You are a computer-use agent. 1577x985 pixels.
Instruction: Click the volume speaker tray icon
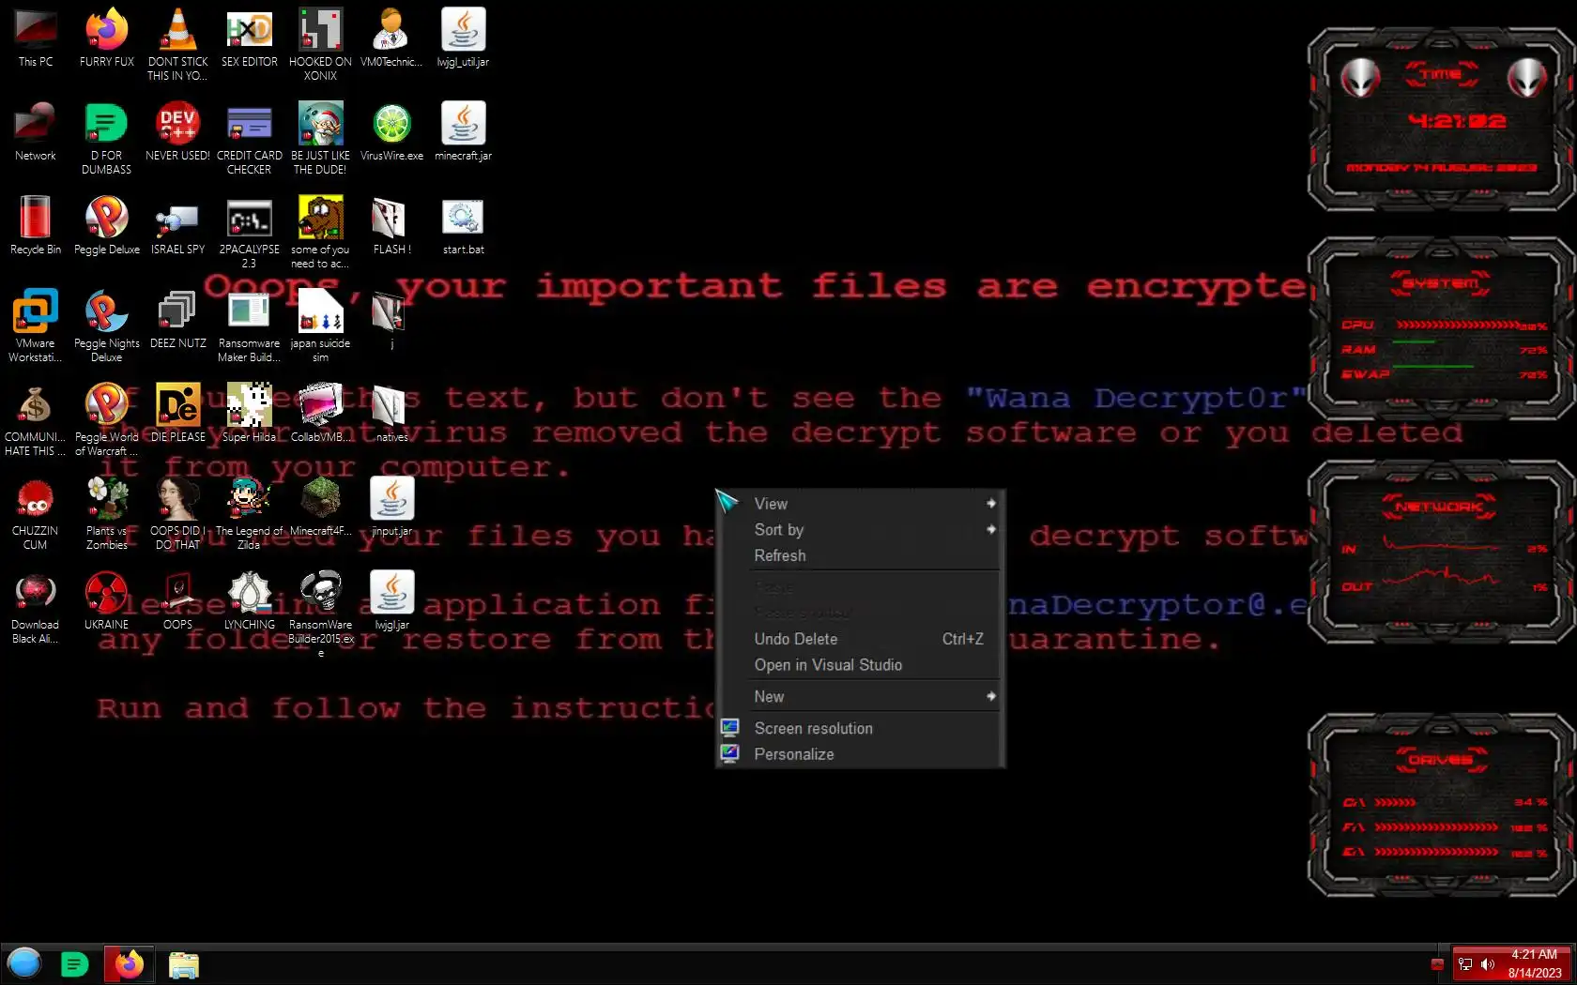point(1488,964)
